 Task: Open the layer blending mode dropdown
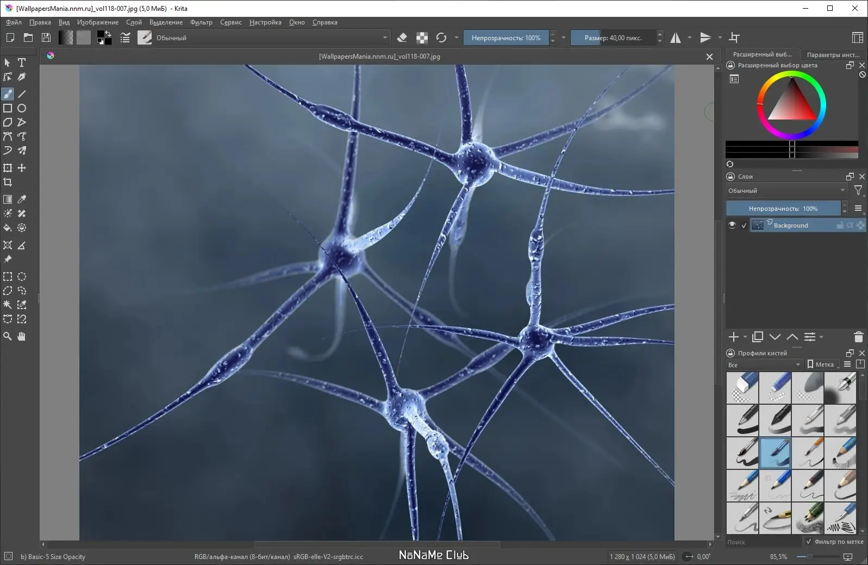[x=786, y=190]
